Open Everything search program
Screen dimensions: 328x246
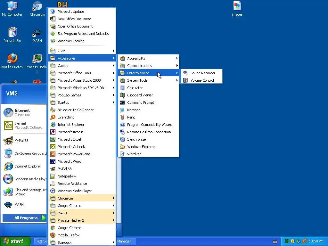coord(82,117)
